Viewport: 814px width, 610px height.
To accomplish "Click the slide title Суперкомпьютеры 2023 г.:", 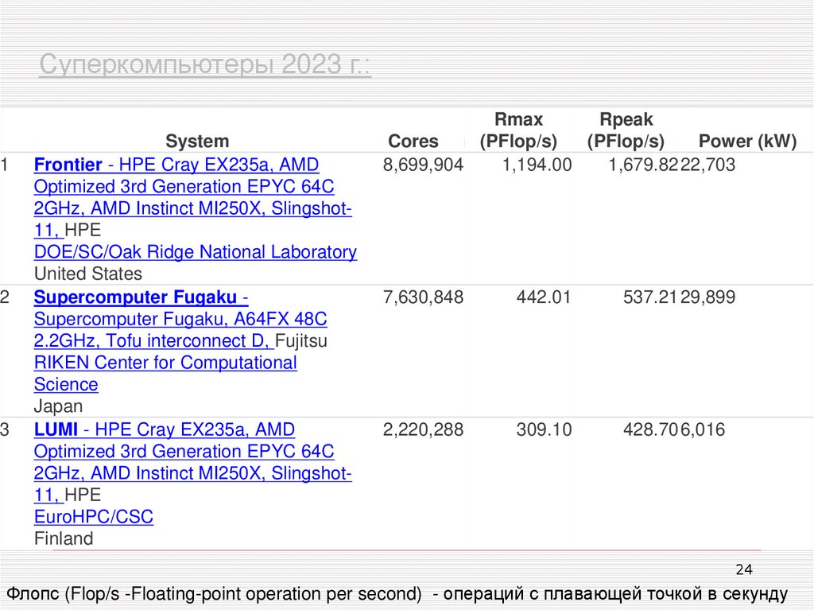I will pyautogui.click(x=205, y=64).
